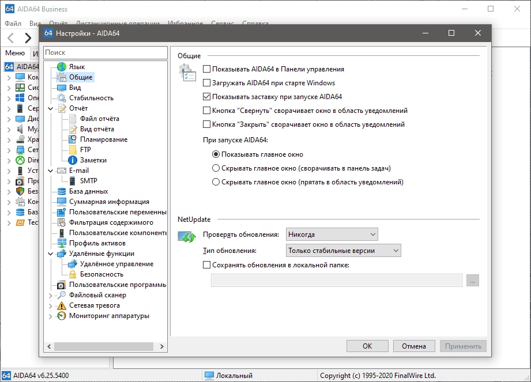This screenshot has height=382, width=531.
Task: Click the FTP folder icon
Action: 73,150
